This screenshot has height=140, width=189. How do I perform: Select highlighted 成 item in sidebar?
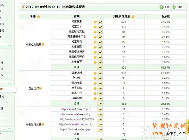7,89
